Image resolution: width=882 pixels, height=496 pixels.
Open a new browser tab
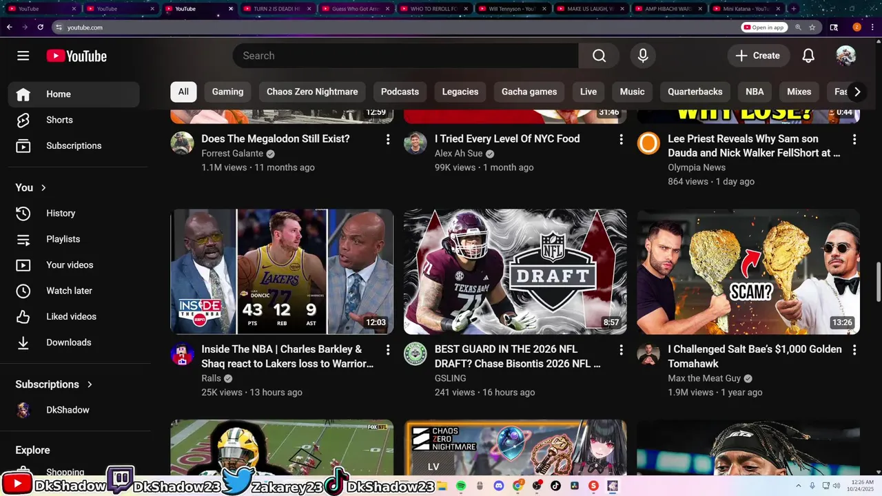pyautogui.click(x=794, y=9)
